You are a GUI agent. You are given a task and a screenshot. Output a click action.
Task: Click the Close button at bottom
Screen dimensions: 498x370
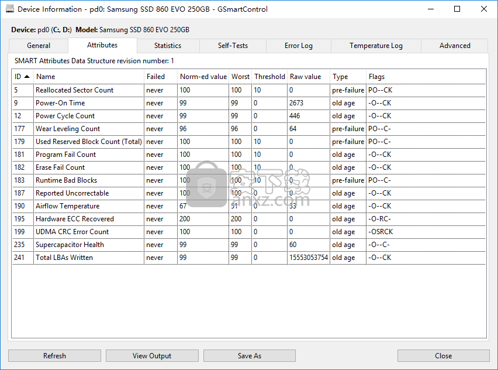pos(444,356)
